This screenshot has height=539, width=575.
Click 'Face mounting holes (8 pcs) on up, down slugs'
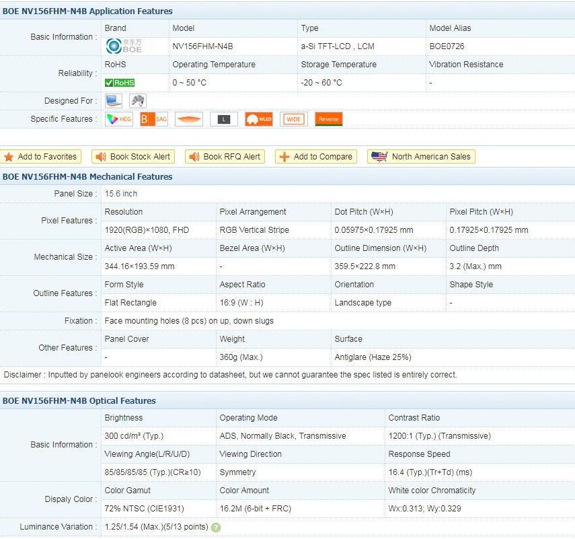[x=189, y=321]
